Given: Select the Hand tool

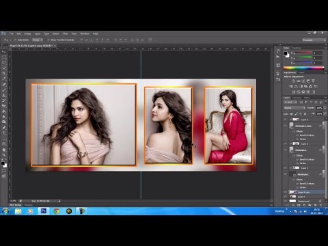Looking at the screenshot, I should [4, 150].
